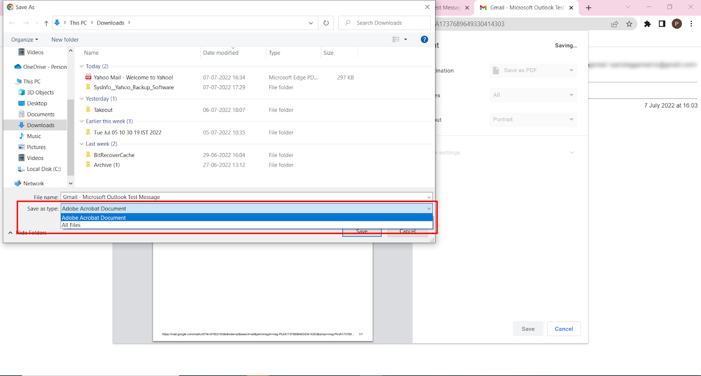Viewport: 701px width, 376px height.
Task: Collapse the Today group
Action: [81, 66]
